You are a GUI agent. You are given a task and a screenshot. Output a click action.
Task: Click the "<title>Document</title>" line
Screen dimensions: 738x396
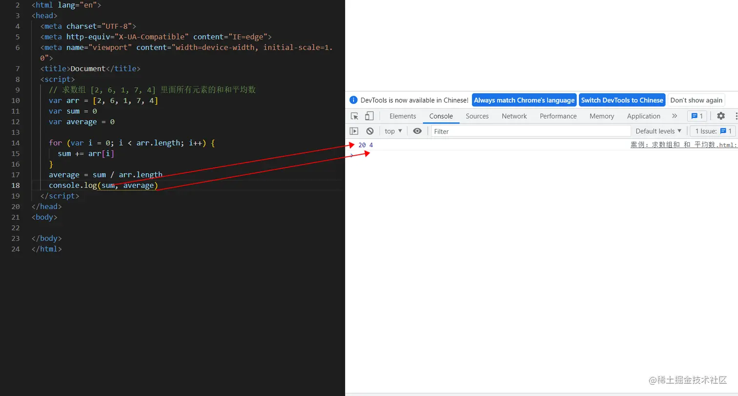[x=90, y=69]
